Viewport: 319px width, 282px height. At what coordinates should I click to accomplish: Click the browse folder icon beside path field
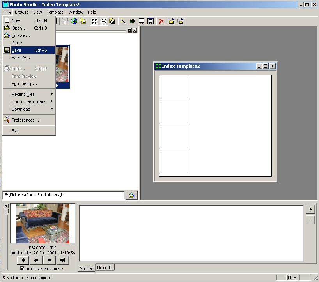click(x=132, y=195)
